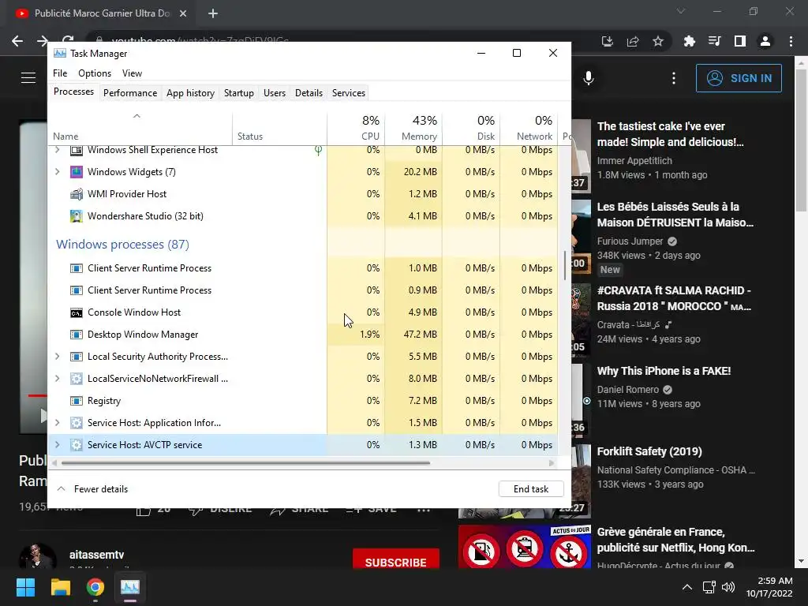Click the YouTube SIGN IN button
This screenshot has height=606, width=808.
click(739, 78)
